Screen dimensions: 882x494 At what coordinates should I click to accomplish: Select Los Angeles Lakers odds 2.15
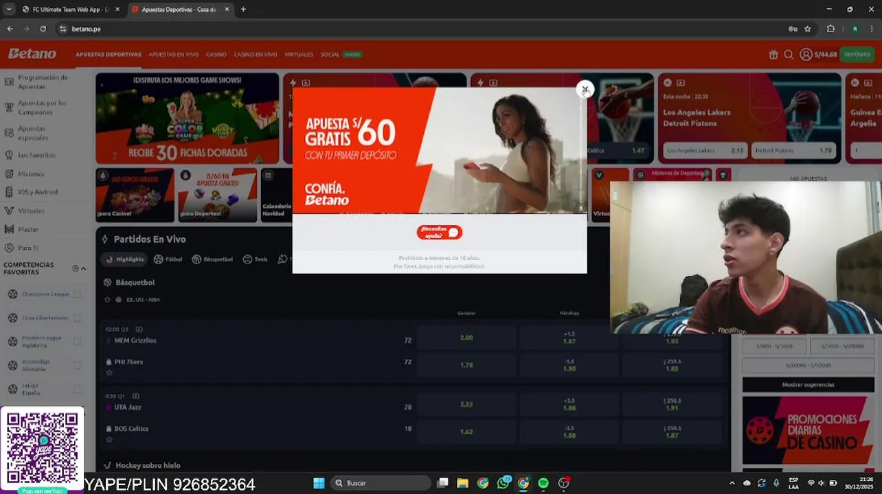(x=705, y=150)
